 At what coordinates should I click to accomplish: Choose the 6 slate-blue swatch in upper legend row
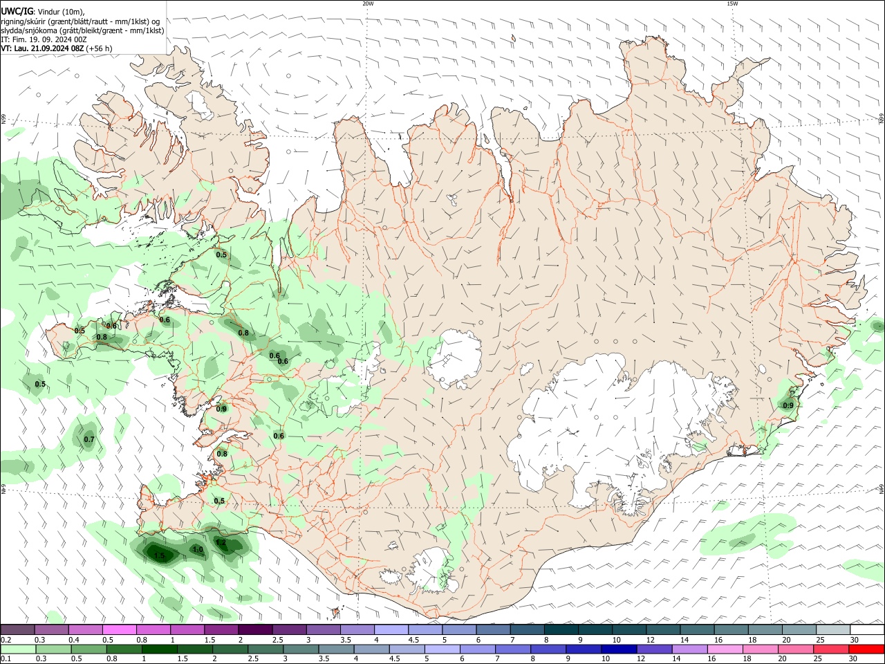[x=494, y=630]
